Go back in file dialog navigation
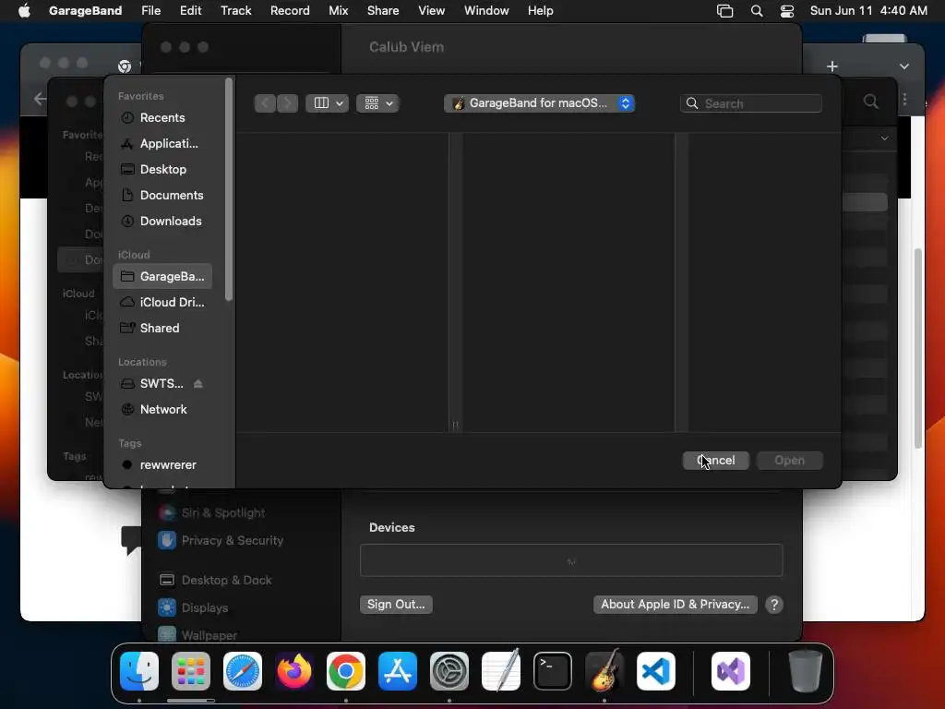This screenshot has width=945, height=709. (x=265, y=103)
